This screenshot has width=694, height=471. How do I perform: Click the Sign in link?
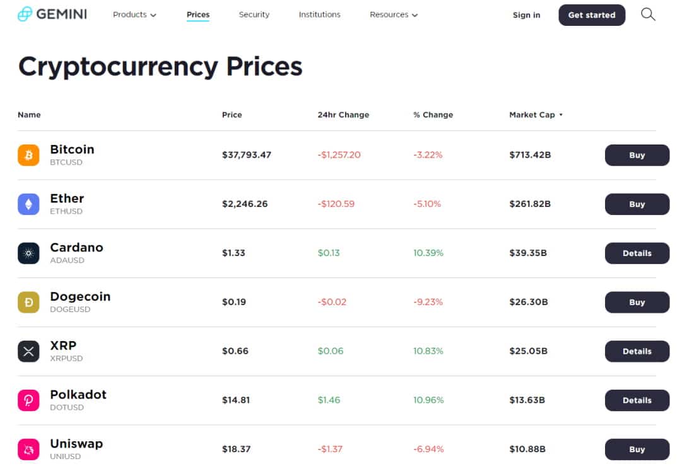pos(526,15)
